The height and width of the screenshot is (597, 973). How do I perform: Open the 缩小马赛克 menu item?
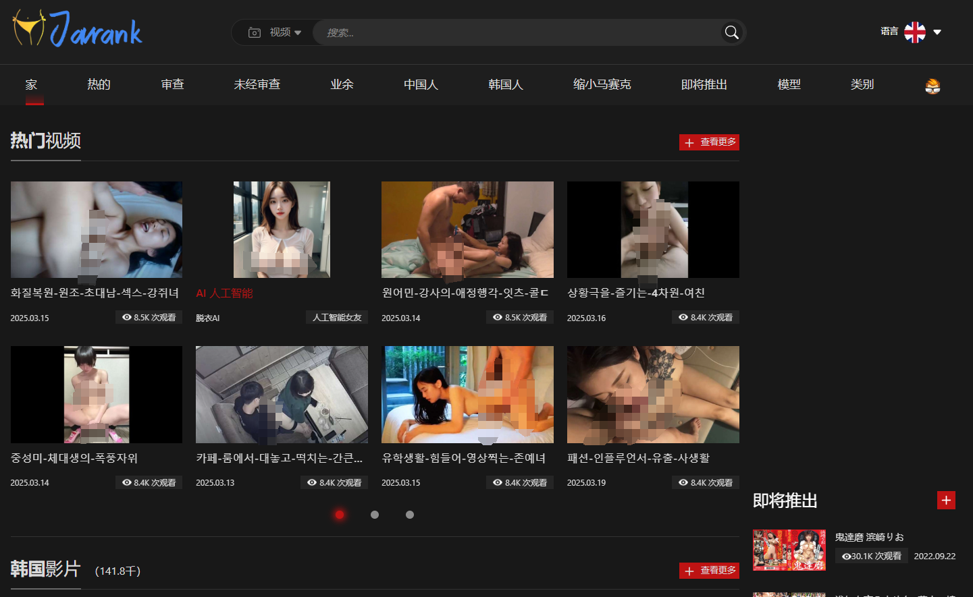pos(602,84)
